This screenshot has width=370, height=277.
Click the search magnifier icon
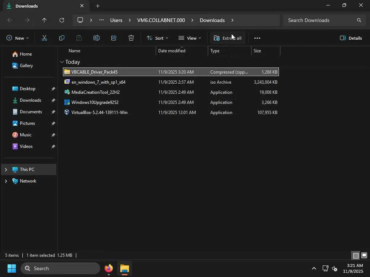[x=359, y=20]
